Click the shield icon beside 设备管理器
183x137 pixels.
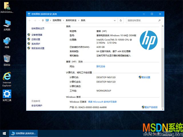pos(29,35)
